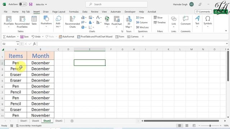The image size is (230, 129).
Task: Click in the Search box
Action: click(116, 4)
